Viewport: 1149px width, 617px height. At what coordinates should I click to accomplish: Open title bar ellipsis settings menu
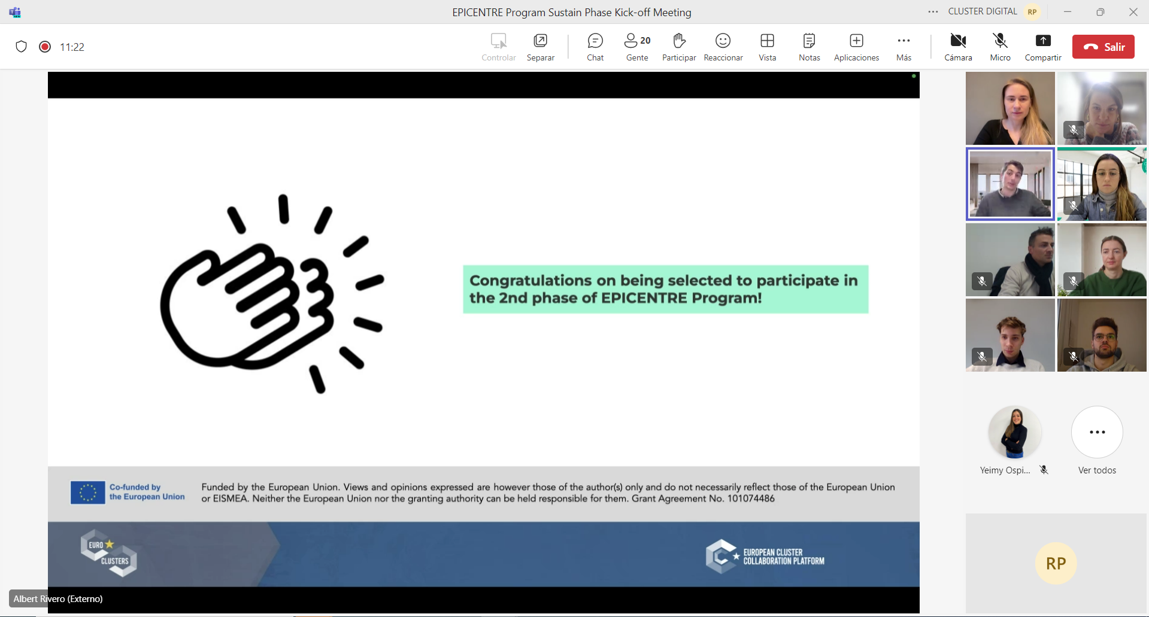[x=933, y=12]
